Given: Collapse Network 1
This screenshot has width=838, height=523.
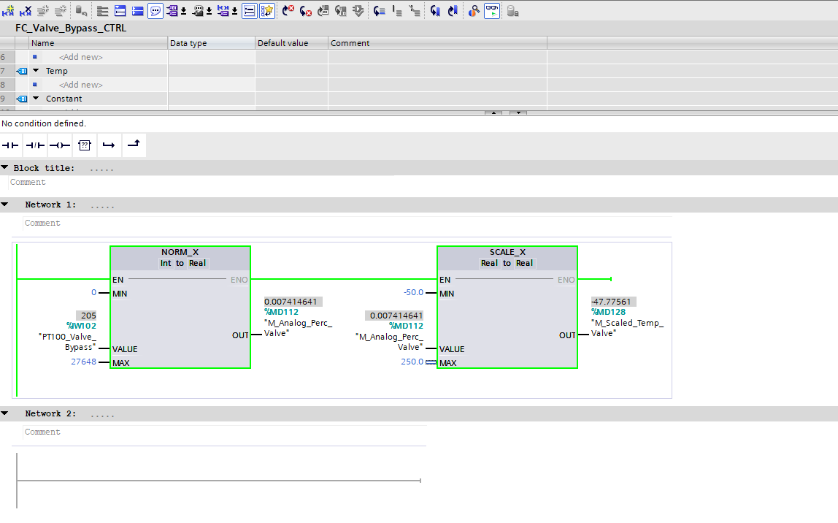Looking at the screenshot, I should tap(5, 205).
